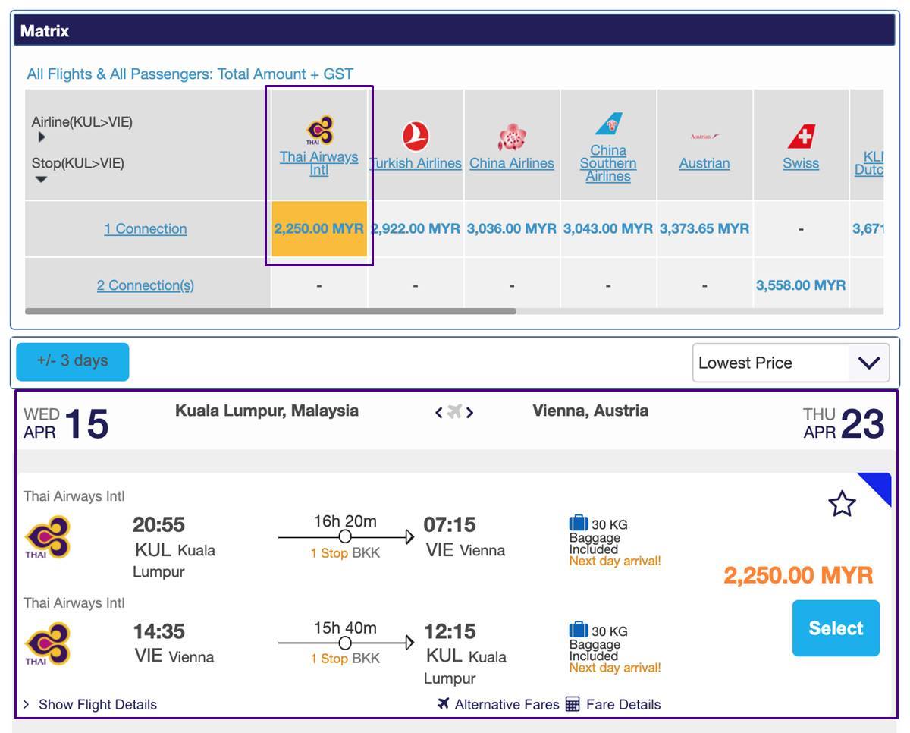The width and height of the screenshot is (910, 733).
Task: Click the 1 Stop BKK label on the 15h 40m flight
Action: [345, 659]
